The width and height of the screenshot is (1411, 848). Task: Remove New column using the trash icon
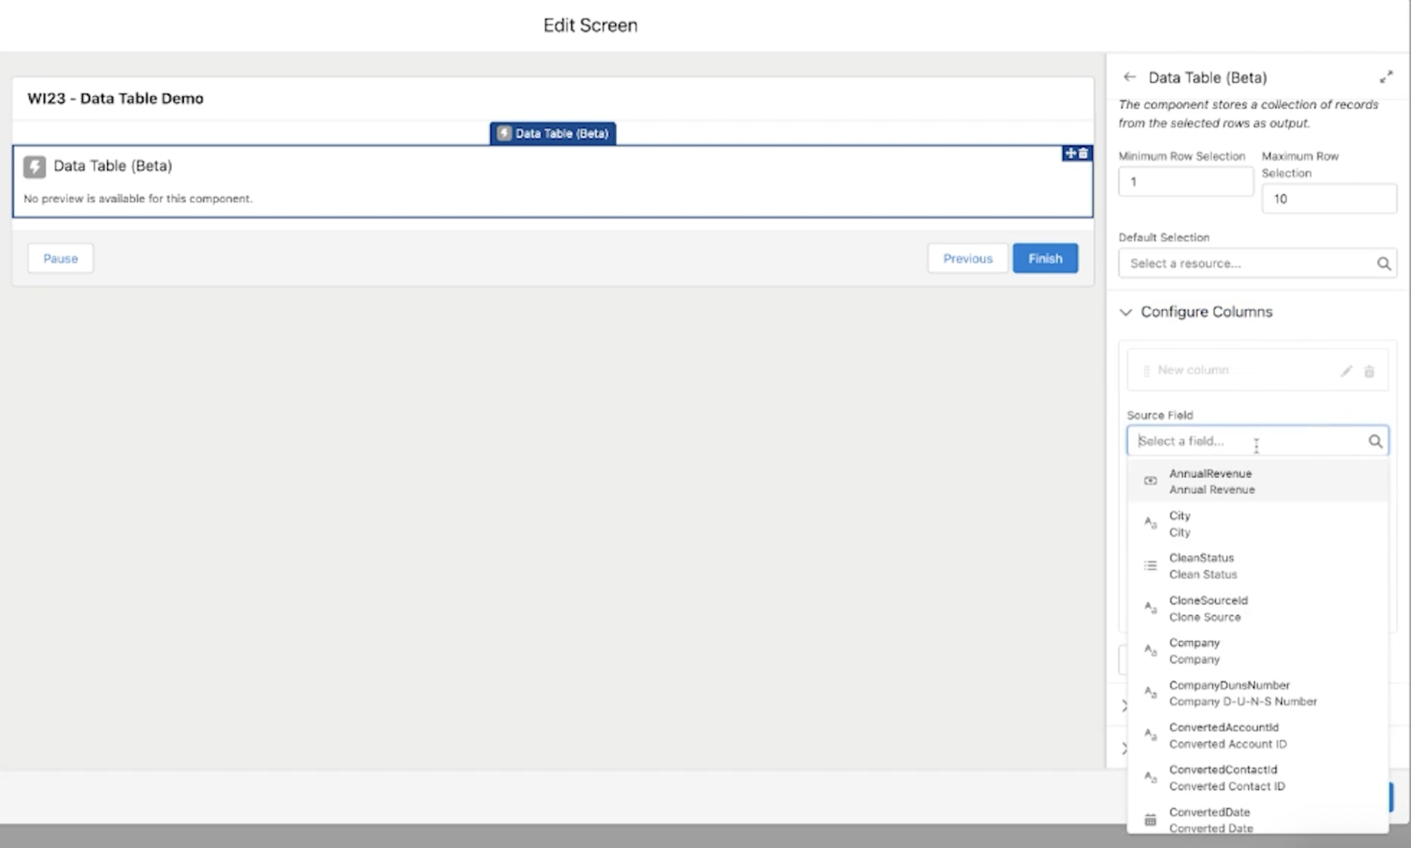1370,371
